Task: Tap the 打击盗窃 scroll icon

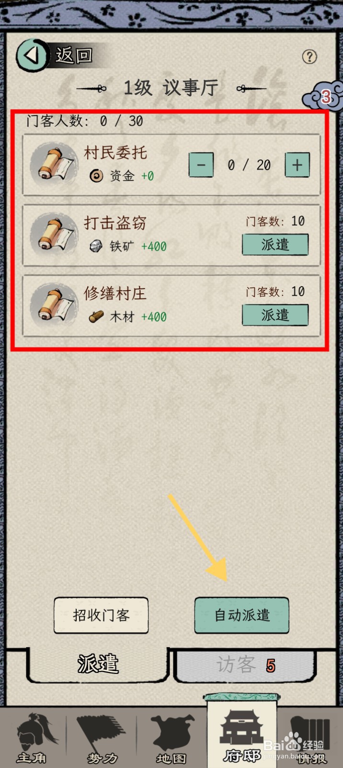Action: [54, 235]
